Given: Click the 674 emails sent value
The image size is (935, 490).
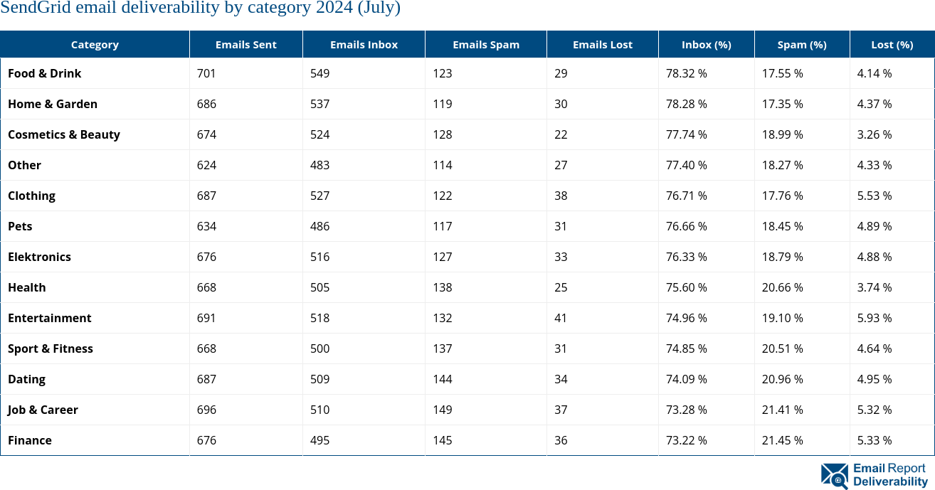Looking at the screenshot, I should click(206, 134).
